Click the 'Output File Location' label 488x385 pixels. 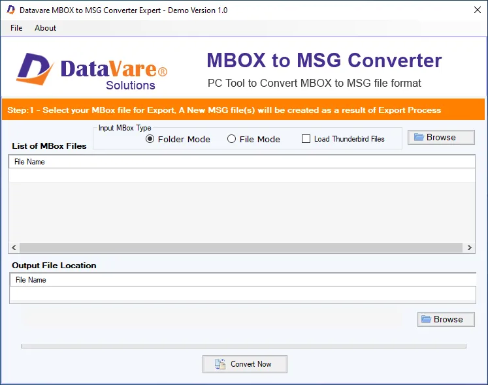[54, 266]
